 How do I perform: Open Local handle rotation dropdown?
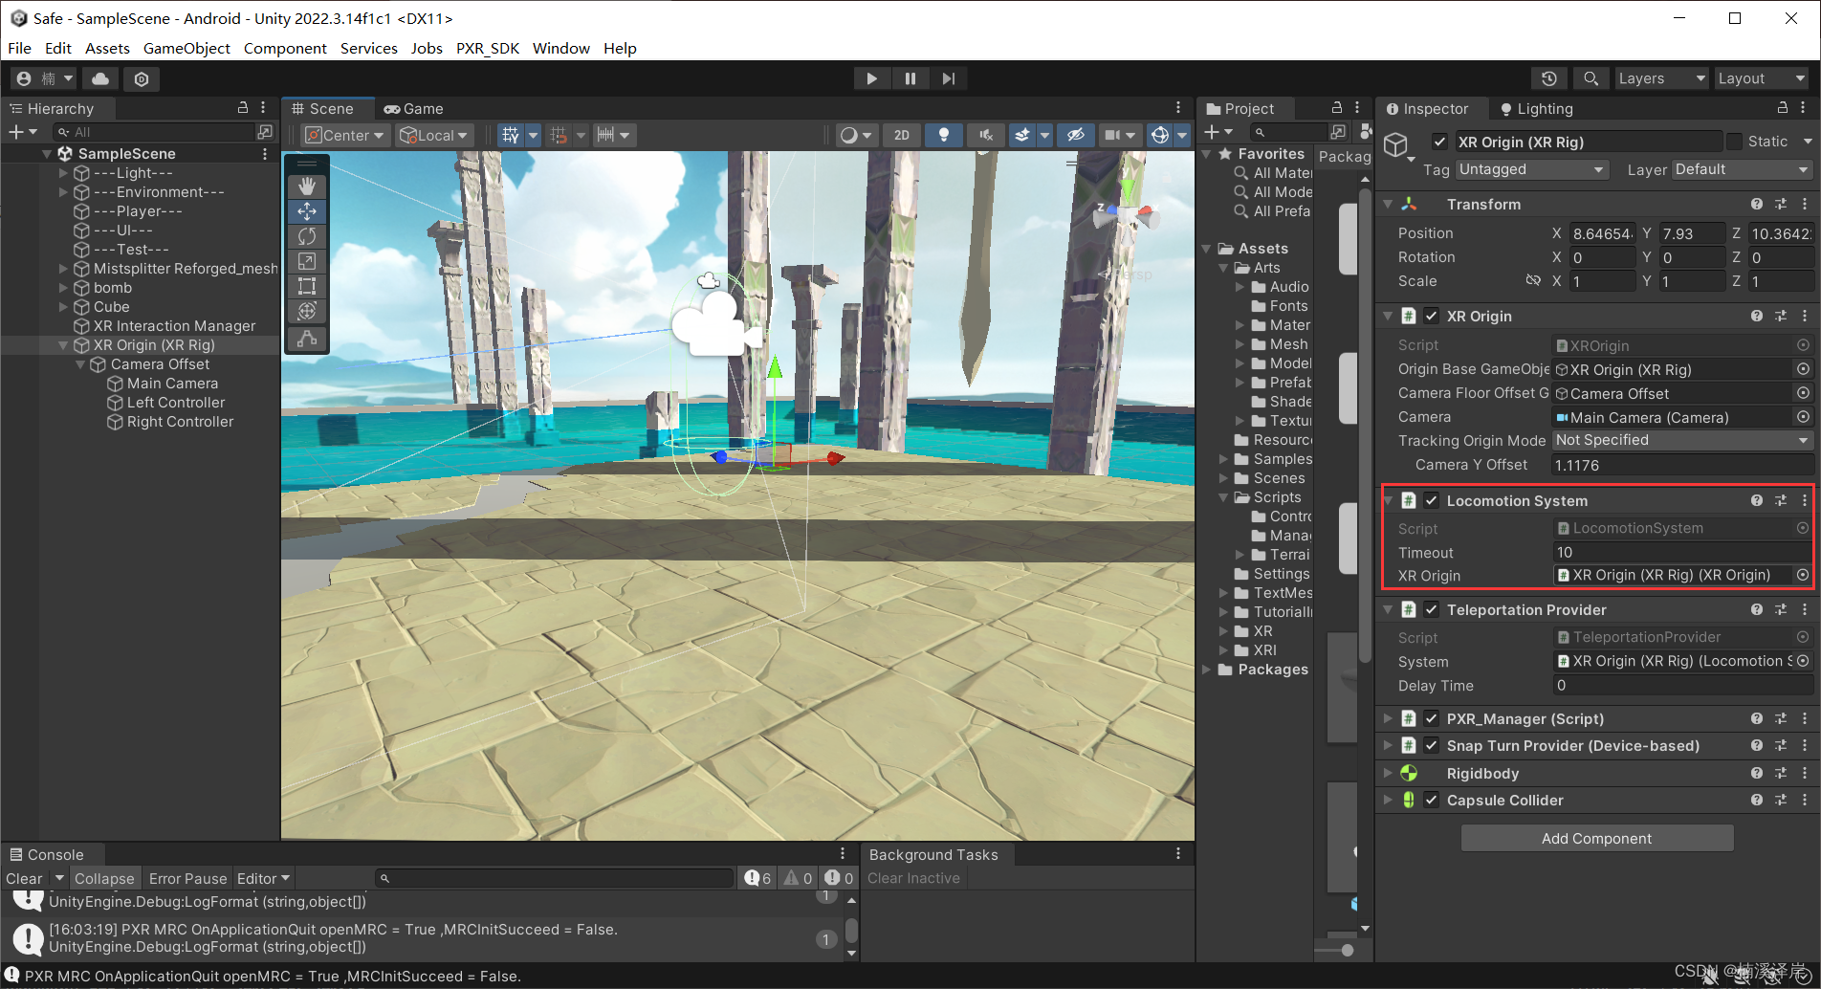tap(434, 135)
